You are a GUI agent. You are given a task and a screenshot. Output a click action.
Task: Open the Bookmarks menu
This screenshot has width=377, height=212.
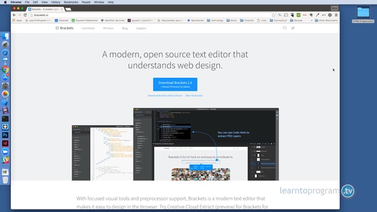click(71, 2)
